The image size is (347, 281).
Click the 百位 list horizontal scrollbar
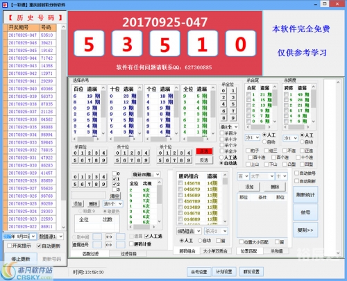(87, 139)
